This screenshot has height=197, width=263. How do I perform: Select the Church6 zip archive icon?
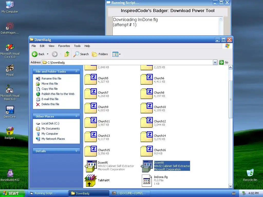click(147, 80)
